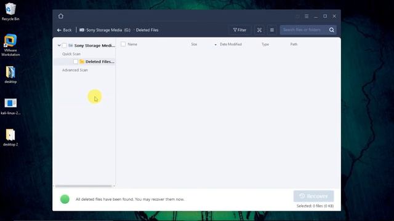The height and width of the screenshot is (221, 394).
Task: Select the Deleted Files breadcrumb
Action: (147, 30)
